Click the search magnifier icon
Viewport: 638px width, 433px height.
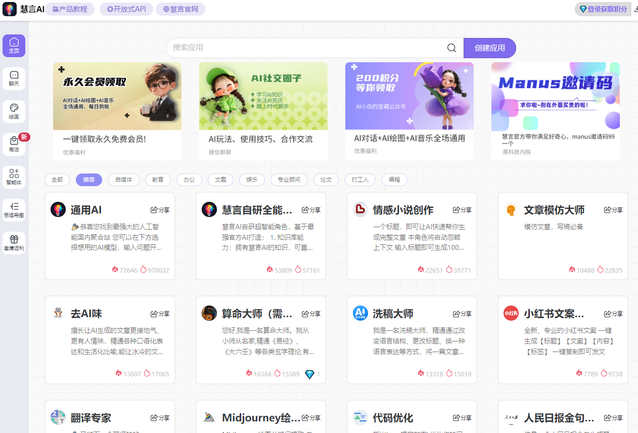pos(451,48)
